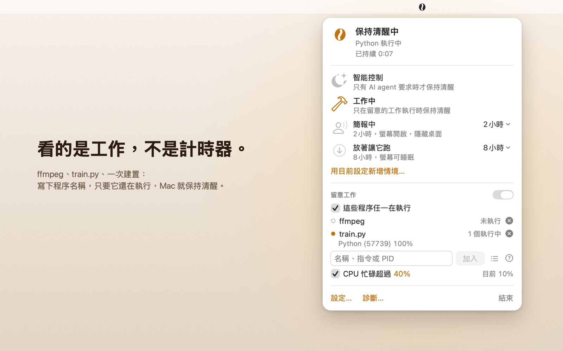Open 設定... preferences
Viewport: 563px width, 351px height.
pyautogui.click(x=341, y=298)
